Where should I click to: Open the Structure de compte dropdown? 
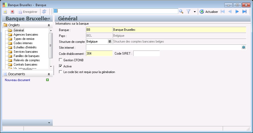110,41
